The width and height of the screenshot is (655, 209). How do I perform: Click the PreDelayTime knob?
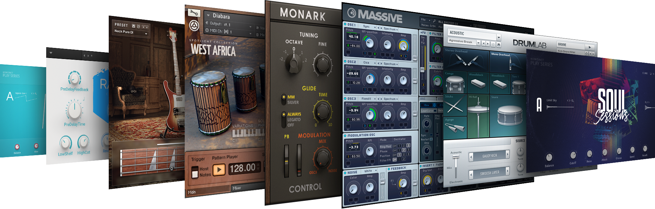pos(74,110)
